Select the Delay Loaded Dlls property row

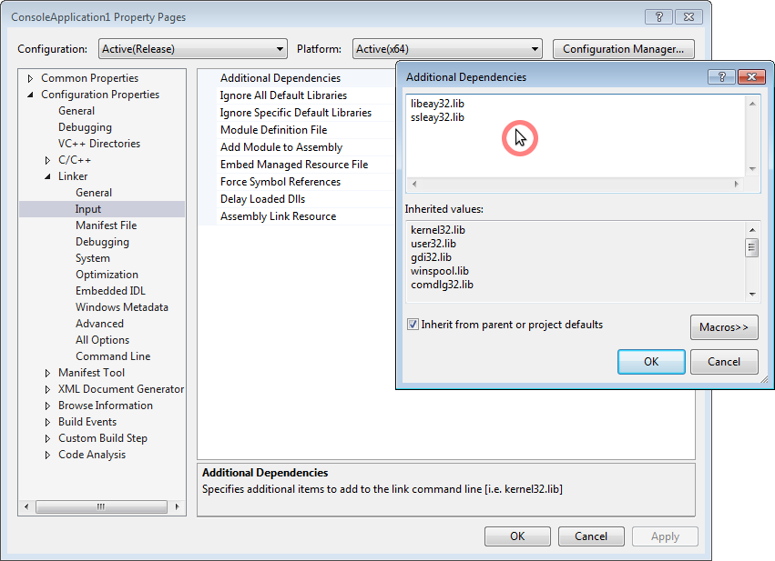(262, 198)
